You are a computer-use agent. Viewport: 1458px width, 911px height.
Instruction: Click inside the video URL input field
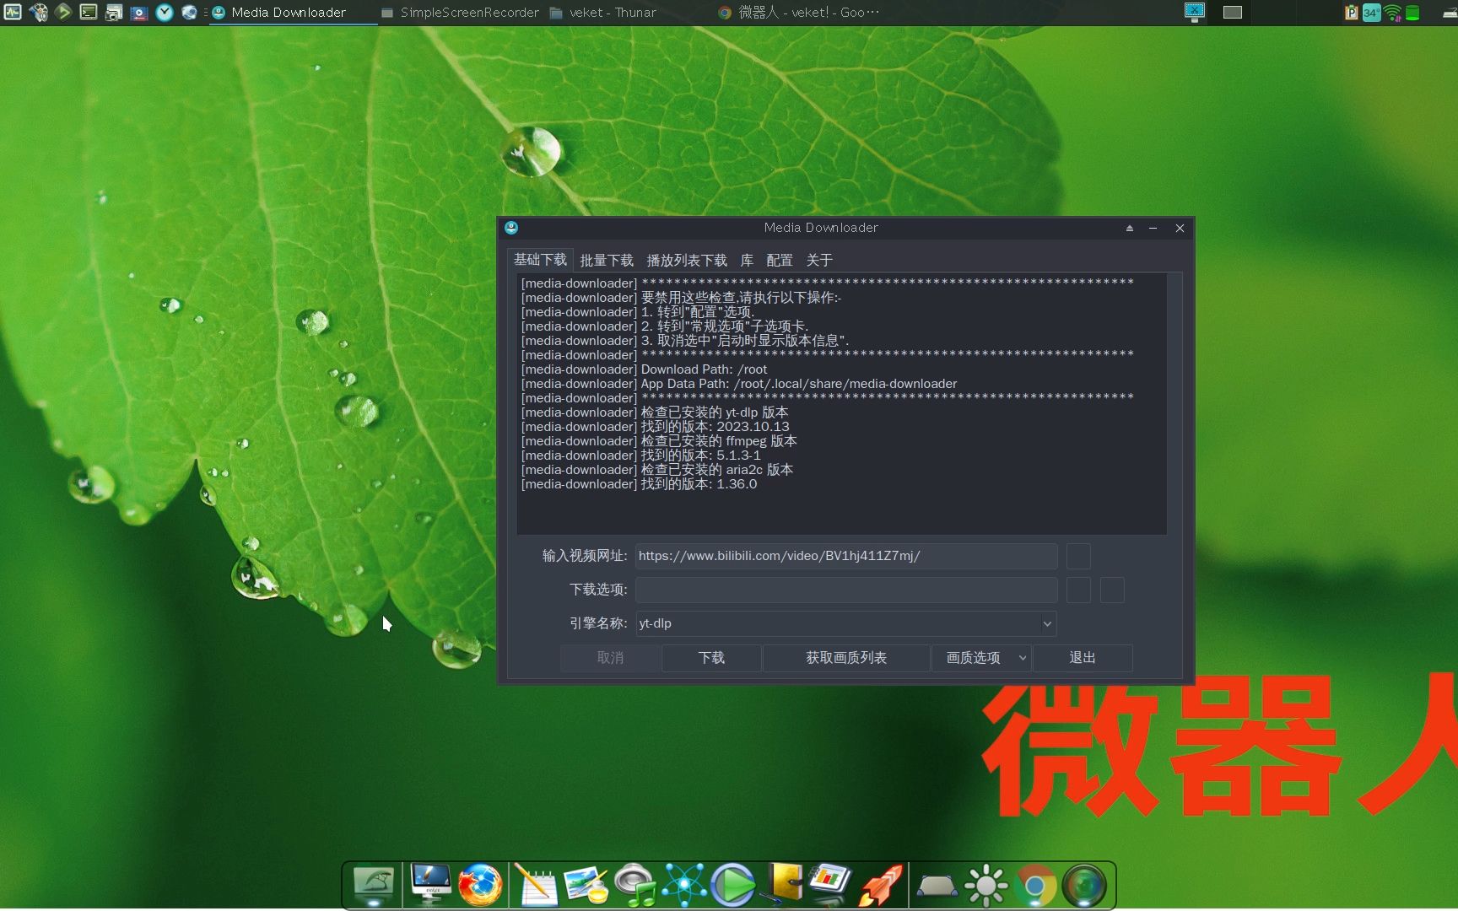(x=844, y=556)
